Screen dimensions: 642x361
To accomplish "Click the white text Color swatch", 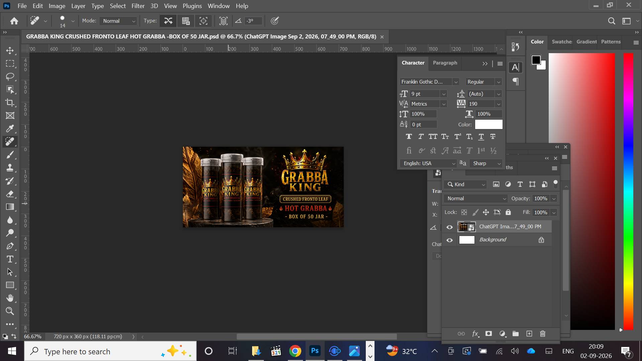I will 489,124.
